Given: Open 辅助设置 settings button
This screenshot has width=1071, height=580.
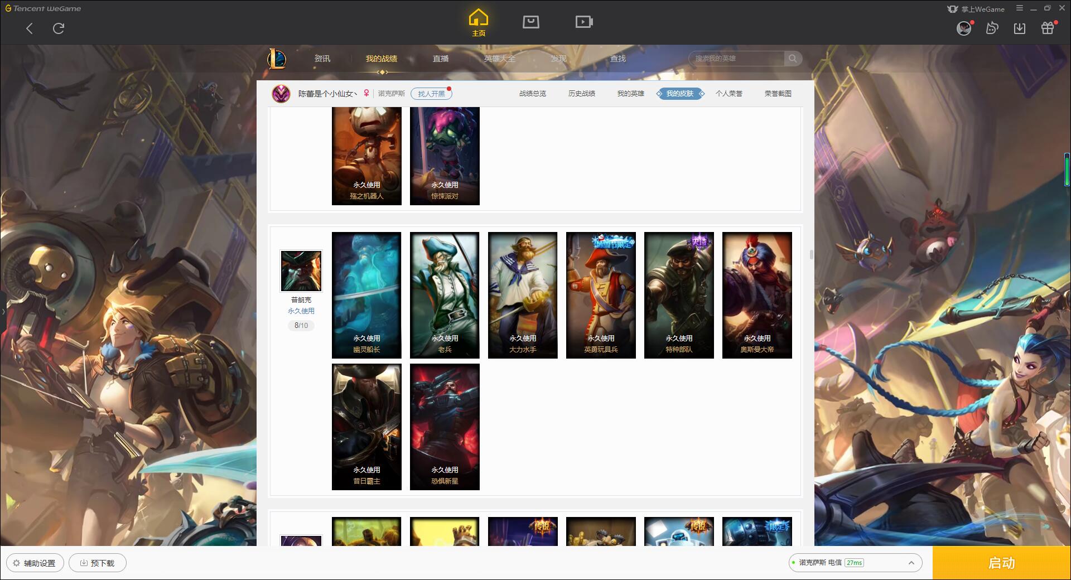Looking at the screenshot, I should point(35,563).
